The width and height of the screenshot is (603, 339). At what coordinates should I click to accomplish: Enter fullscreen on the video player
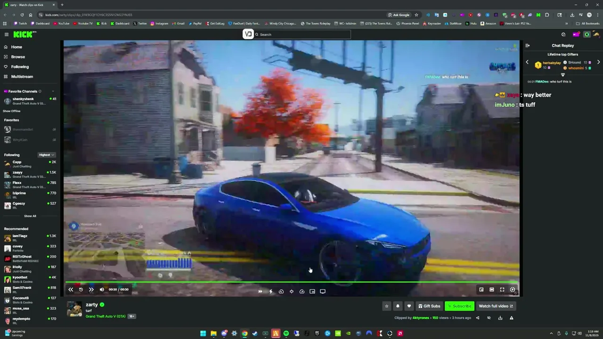point(502,290)
